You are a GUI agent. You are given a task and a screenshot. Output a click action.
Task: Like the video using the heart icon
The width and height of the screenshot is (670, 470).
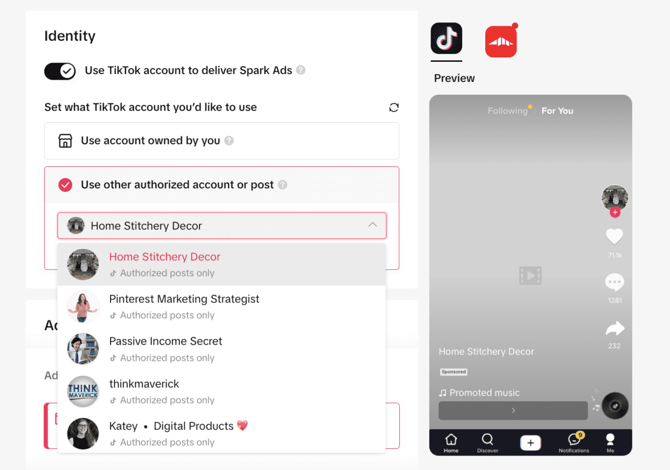point(614,236)
